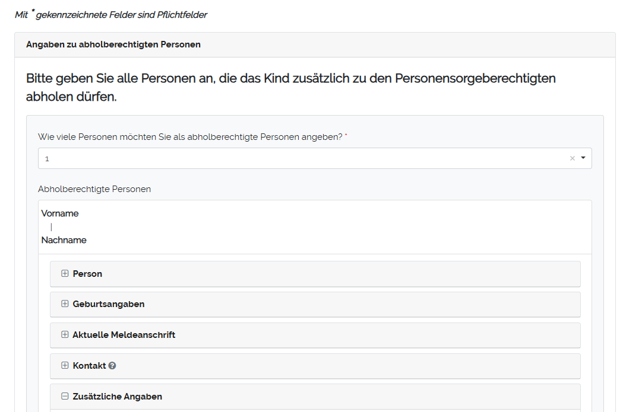
Task: Click the 'Abholberechtigte Personen' label
Action: (x=94, y=189)
